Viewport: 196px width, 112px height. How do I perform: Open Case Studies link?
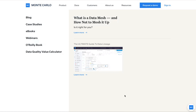coord(34,24)
